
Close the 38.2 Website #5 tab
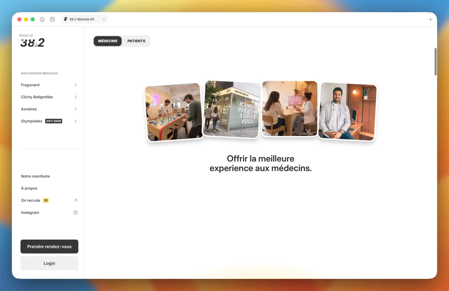[104, 19]
